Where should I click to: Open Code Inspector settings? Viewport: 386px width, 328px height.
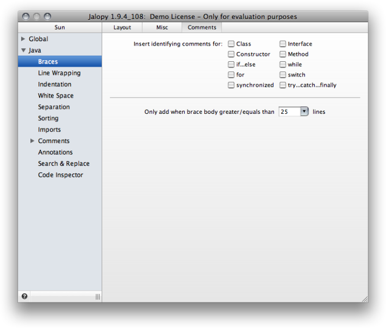(x=60, y=175)
